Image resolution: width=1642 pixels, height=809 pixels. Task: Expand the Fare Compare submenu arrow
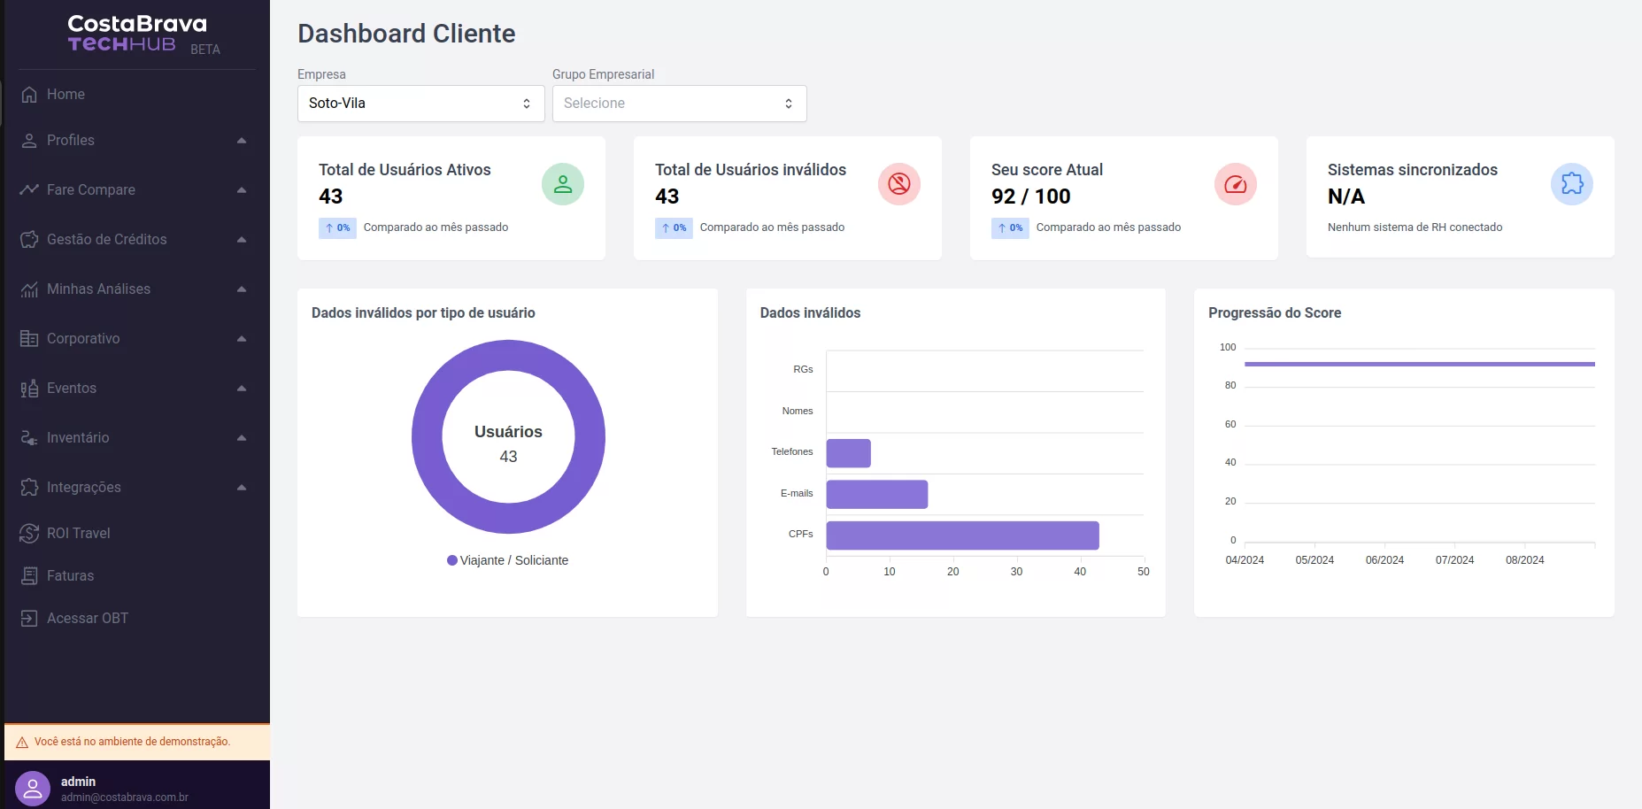pyautogui.click(x=242, y=190)
